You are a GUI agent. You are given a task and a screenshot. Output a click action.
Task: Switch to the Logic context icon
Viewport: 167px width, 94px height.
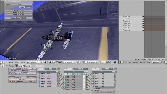pyautogui.click(x=16, y=66)
